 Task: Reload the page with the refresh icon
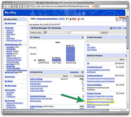[20, 6]
